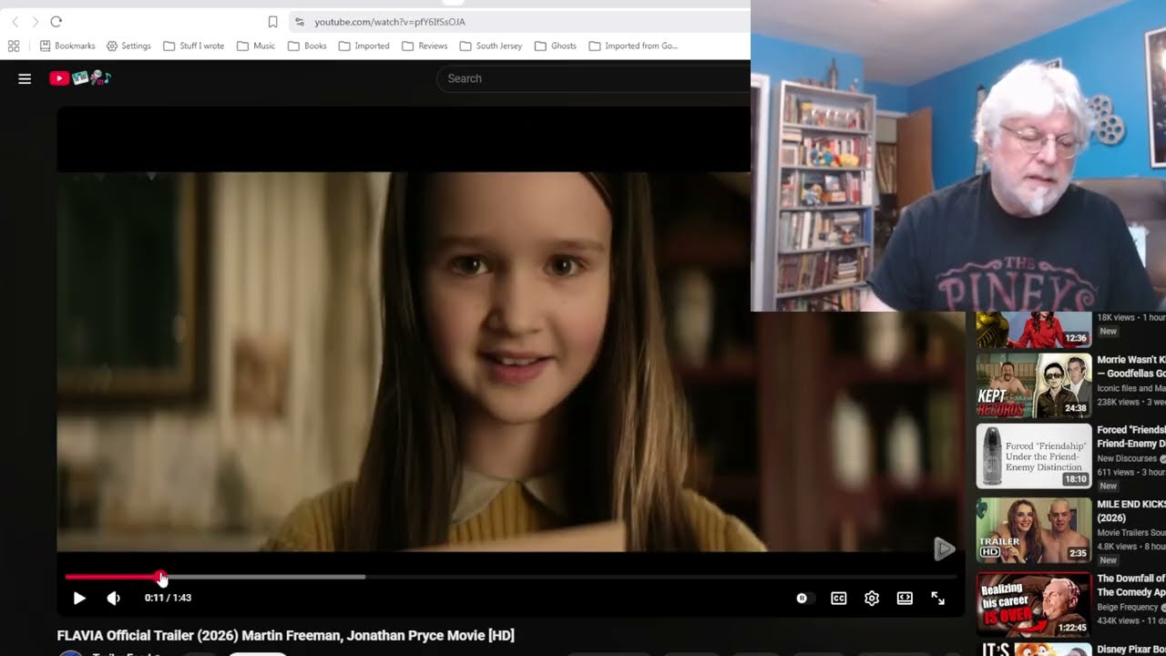Screen dimensions: 1166x656
Task: Open 'Forced "Friendship"' video title link
Action: click(1131, 436)
